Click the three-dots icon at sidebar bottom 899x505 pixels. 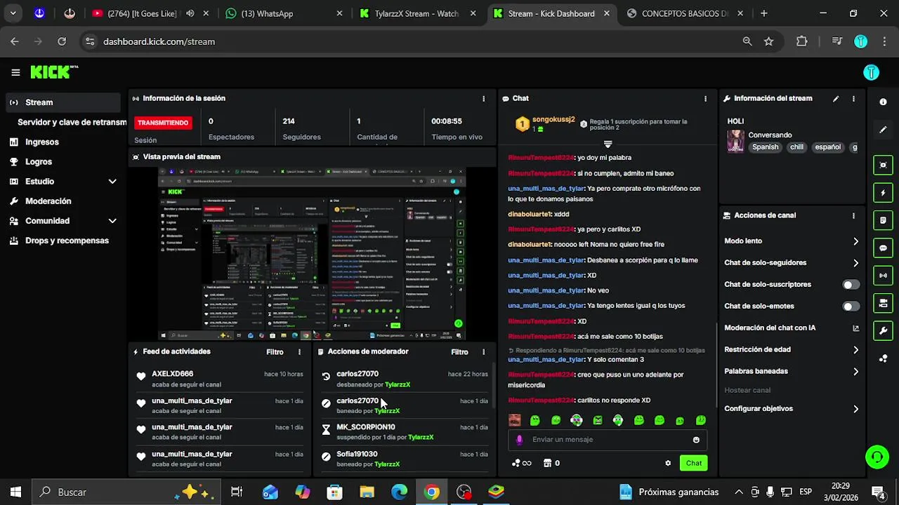click(x=883, y=358)
